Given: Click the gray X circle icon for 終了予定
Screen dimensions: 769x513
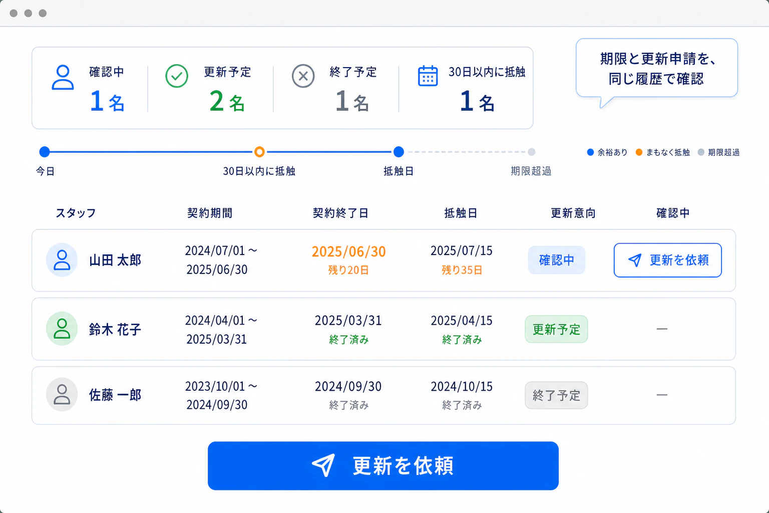Looking at the screenshot, I should tap(303, 76).
